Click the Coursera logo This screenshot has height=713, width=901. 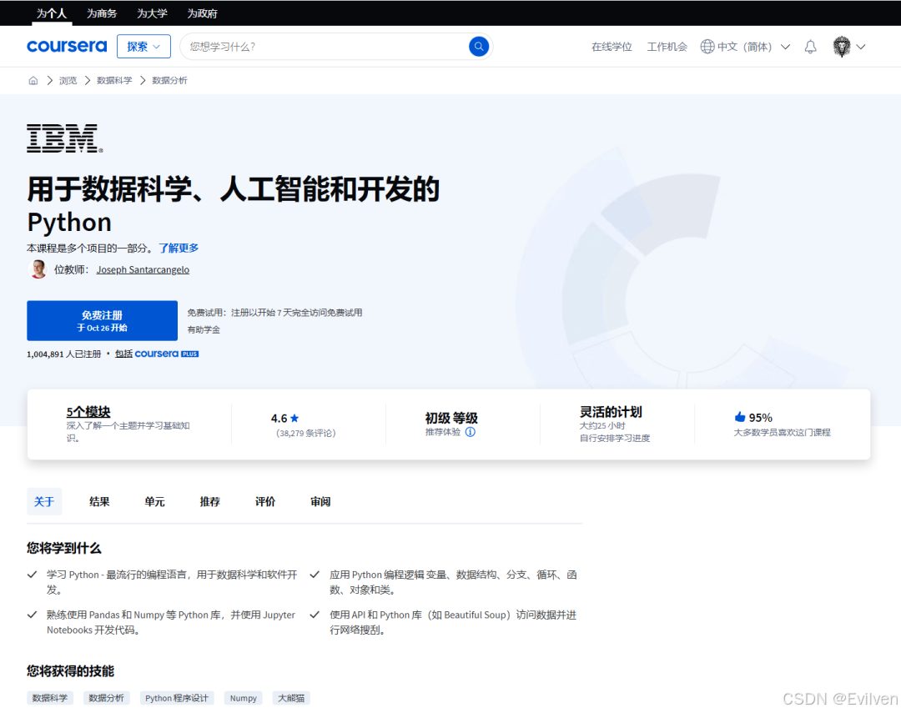[x=67, y=46]
